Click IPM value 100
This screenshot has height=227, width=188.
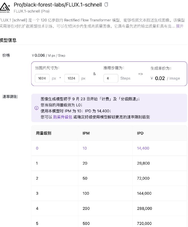[x=86, y=194]
